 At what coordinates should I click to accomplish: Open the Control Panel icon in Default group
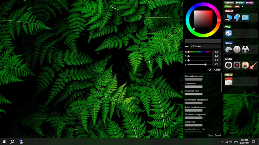tap(245, 17)
